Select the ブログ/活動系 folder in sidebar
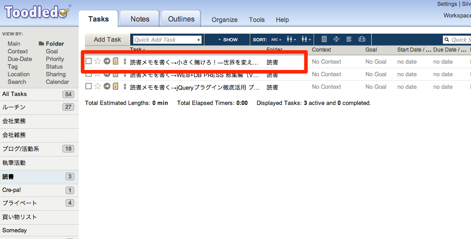The width and height of the screenshot is (471, 239). coord(21,149)
